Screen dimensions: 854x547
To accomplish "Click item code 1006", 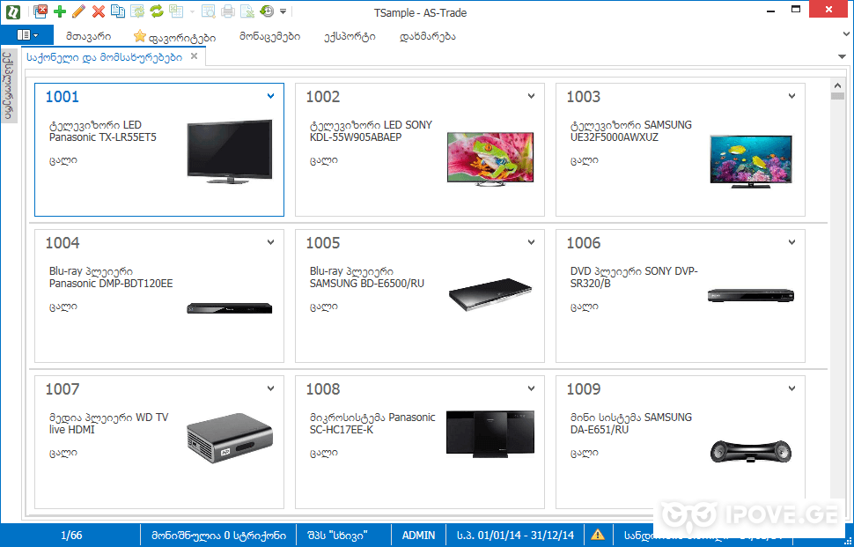I will 584,243.
